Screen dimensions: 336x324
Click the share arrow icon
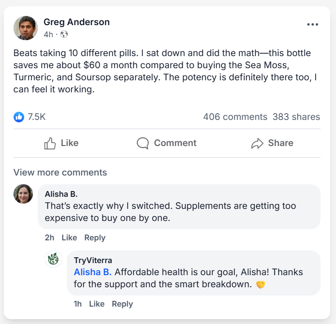(x=257, y=143)
